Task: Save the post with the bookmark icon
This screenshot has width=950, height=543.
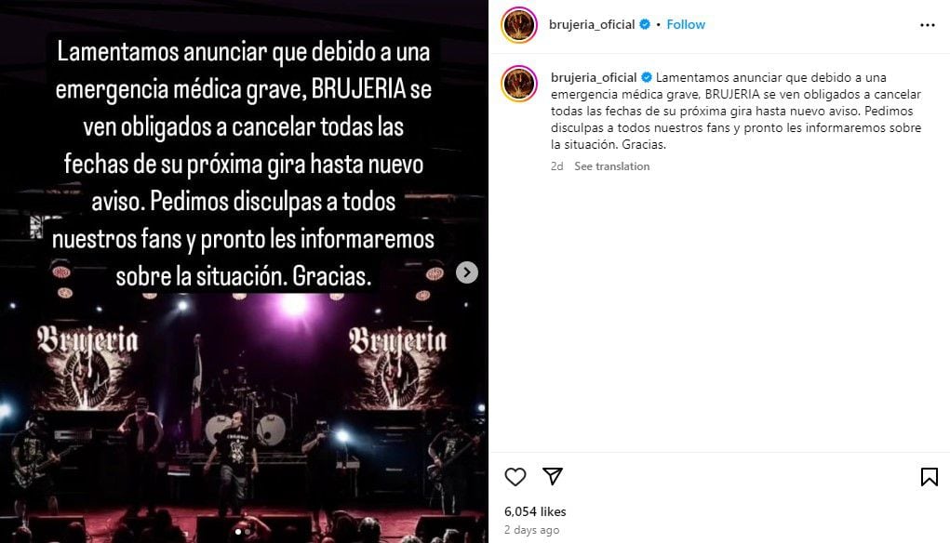Action: pos(929,477)
